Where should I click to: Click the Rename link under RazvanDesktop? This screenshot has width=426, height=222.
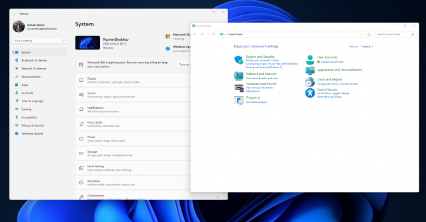pos(108,48)
